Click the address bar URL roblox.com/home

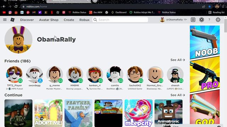click(x=37, y=7)
